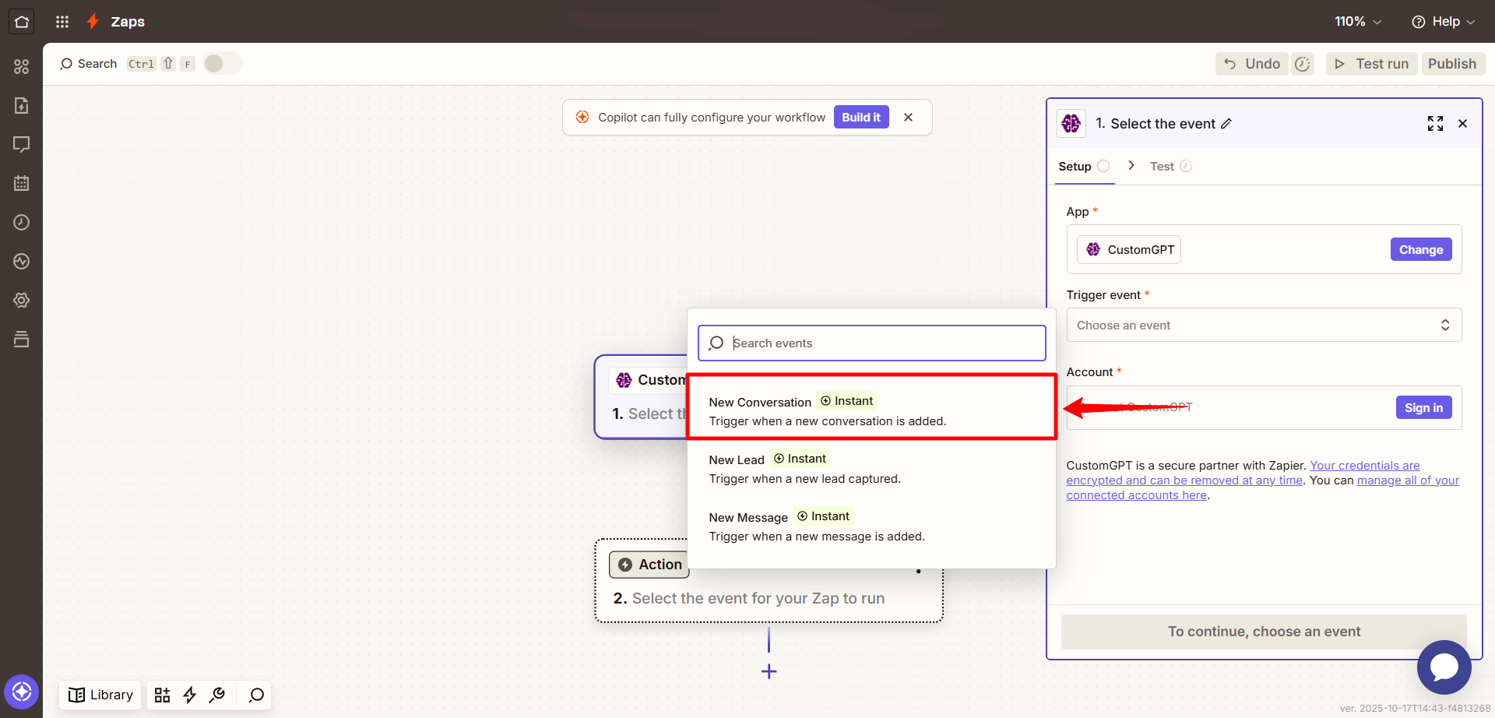Expand the Help dropdown chevron
The image size is (1495, 718).
tap(1471, 22)
